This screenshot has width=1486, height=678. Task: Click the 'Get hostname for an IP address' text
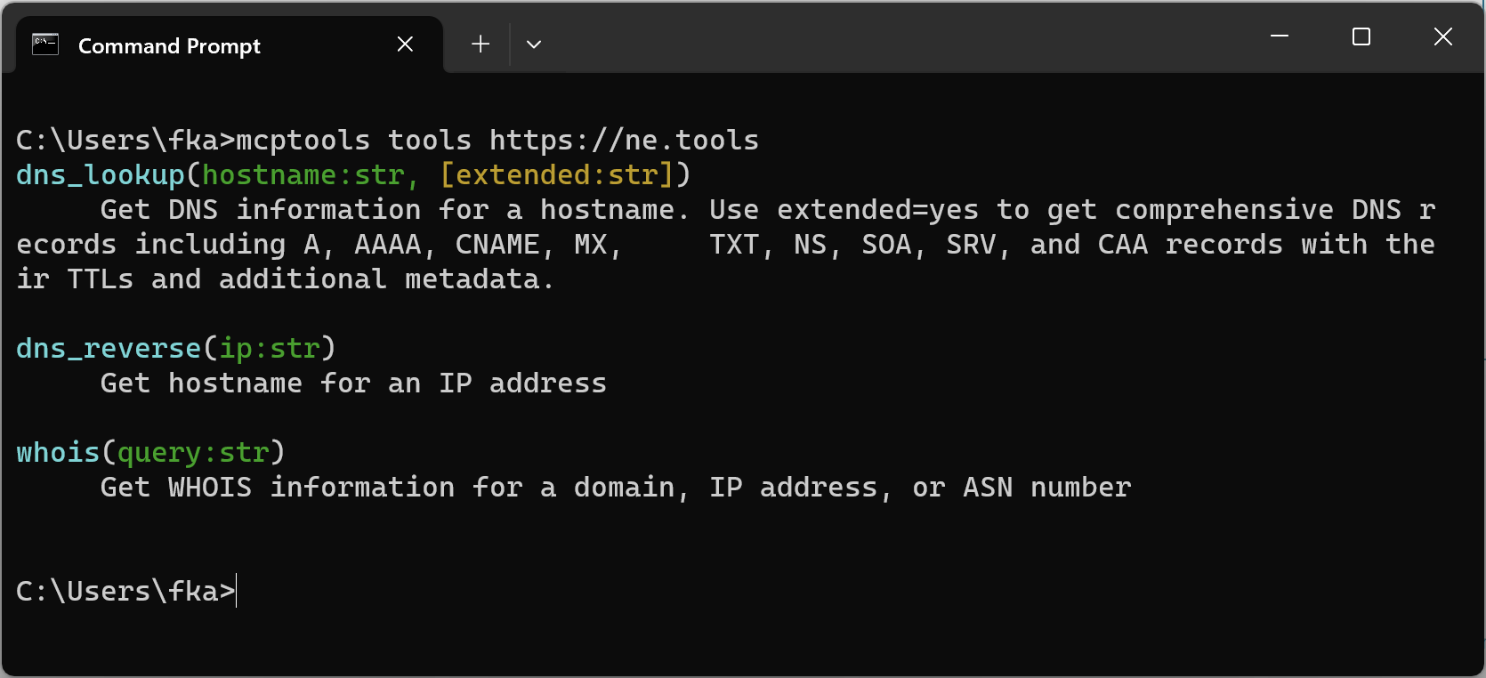pyautogui.click(x=353, y=383)
